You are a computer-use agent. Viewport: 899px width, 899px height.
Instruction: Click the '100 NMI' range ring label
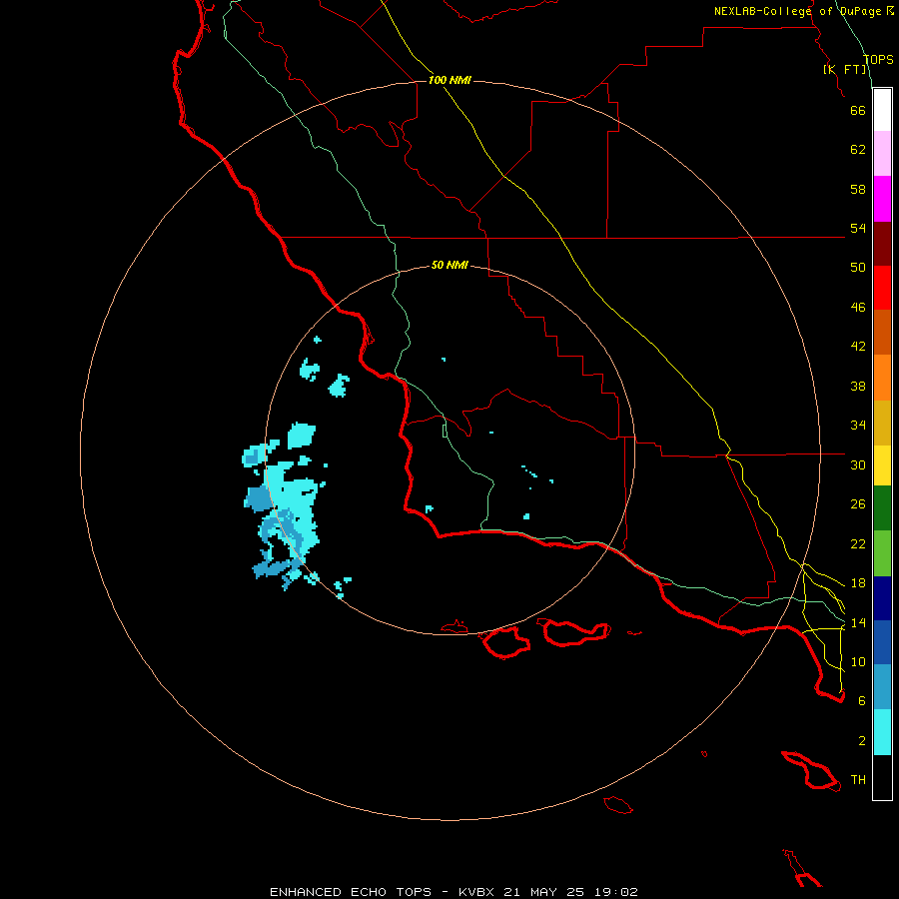pyautogui.click(x=449, y=80)
